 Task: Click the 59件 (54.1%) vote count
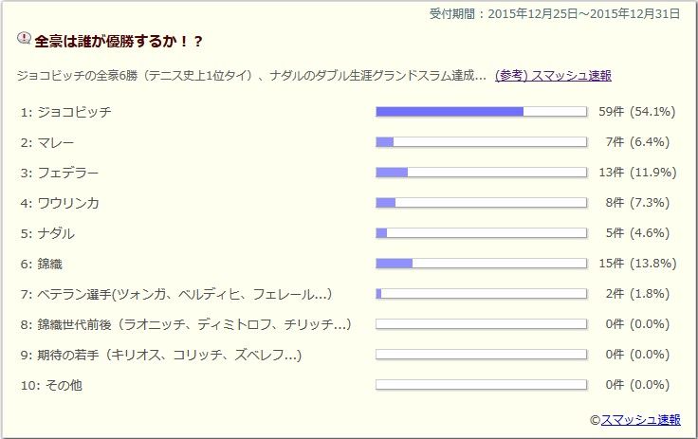pos(636,112)
